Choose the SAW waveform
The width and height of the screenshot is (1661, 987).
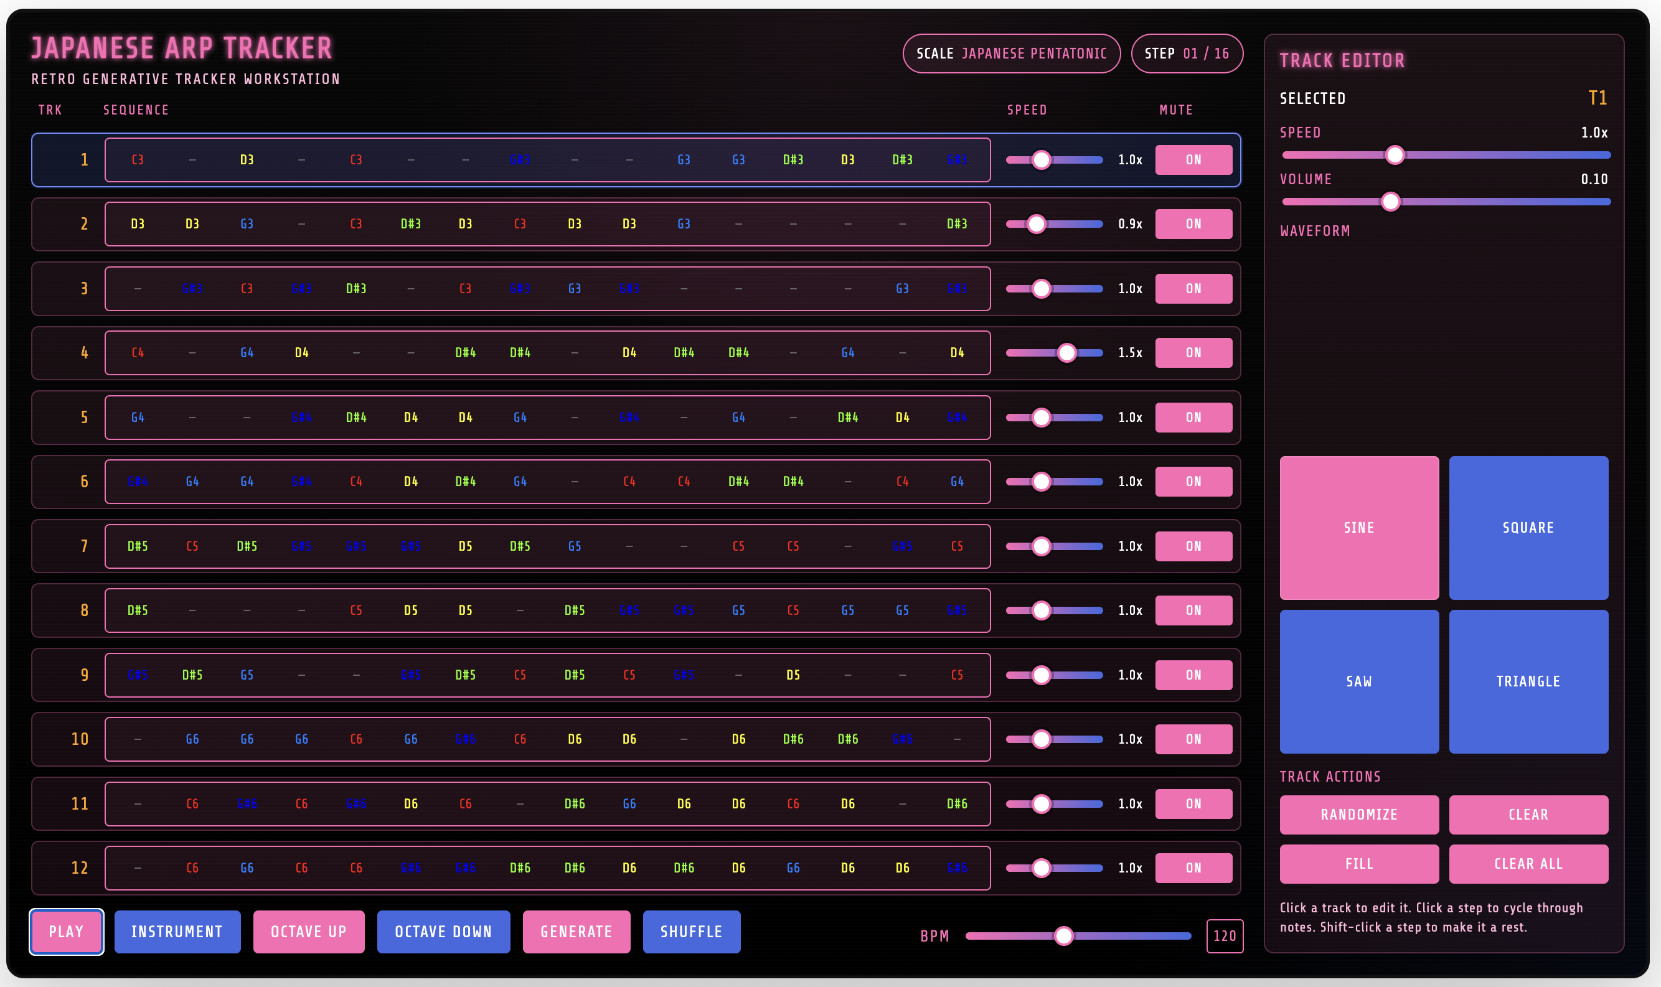[x=1358, y=681]
